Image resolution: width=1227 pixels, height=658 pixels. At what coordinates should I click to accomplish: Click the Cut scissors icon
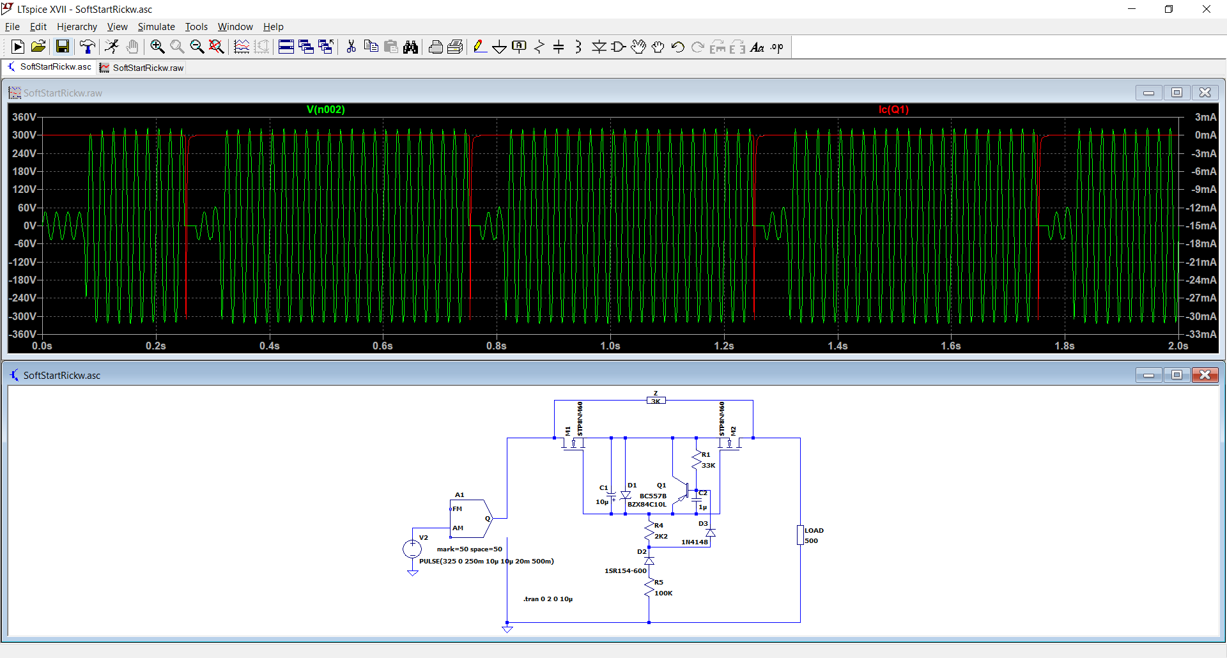[351, 47]
